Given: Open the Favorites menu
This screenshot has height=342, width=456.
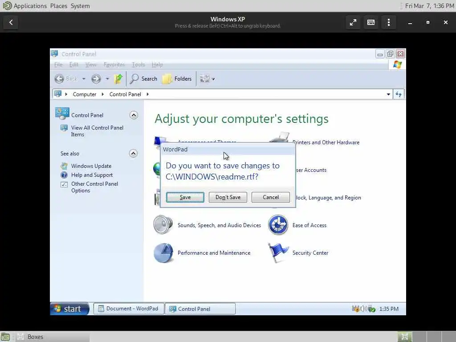Looking at the screenshot, I should tap(114, 65).
